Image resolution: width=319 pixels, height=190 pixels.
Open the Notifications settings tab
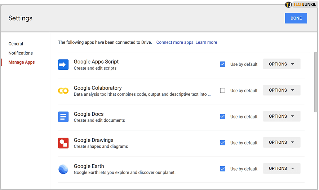tap(21, 53)
